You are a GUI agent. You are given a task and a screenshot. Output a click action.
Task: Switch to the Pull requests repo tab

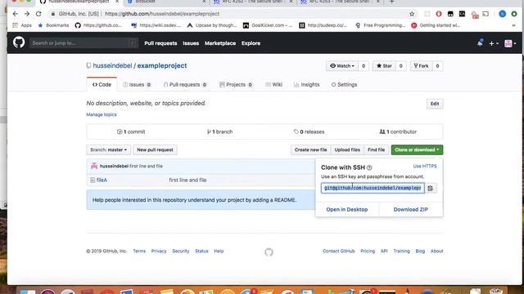[185, 85]
